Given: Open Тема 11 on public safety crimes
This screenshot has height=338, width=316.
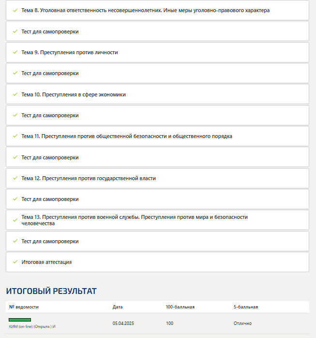Looking at the screenshot, I should coord(127,136).
